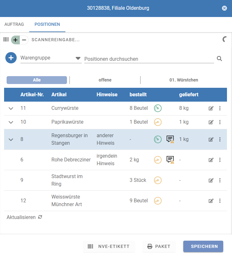
Task: Close the dialog with X icon
Action: (224, 8)
